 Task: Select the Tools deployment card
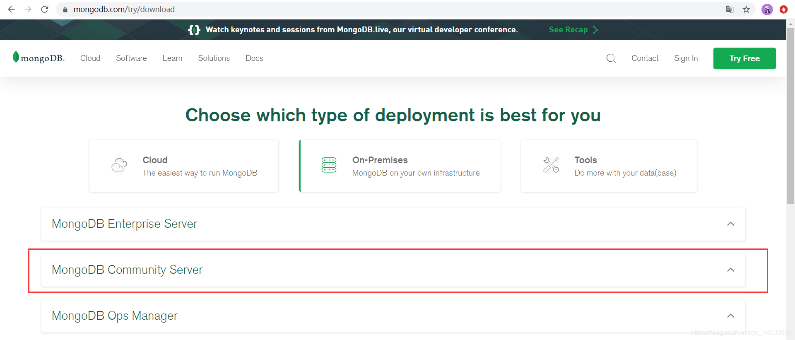click(x=609, y=166)
